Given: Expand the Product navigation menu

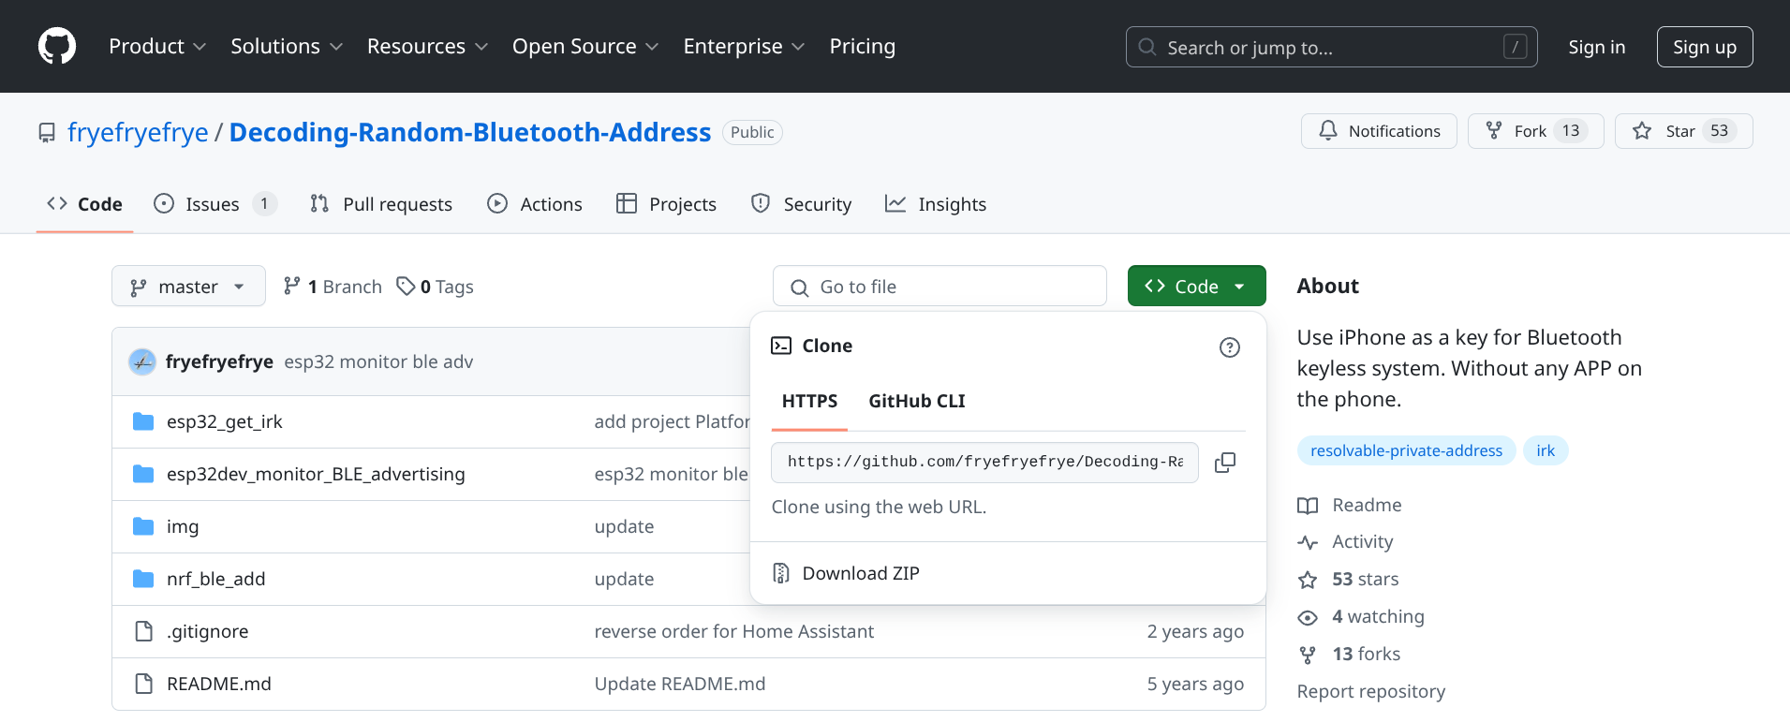Looking at the screenshot, I should point(156,46).
